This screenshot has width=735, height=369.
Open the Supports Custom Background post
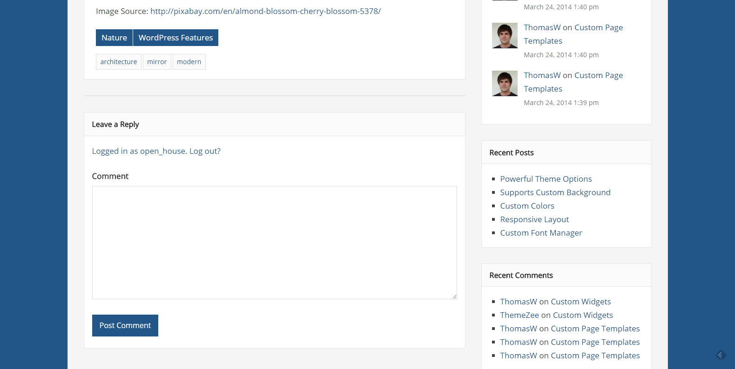click(555, 192)
